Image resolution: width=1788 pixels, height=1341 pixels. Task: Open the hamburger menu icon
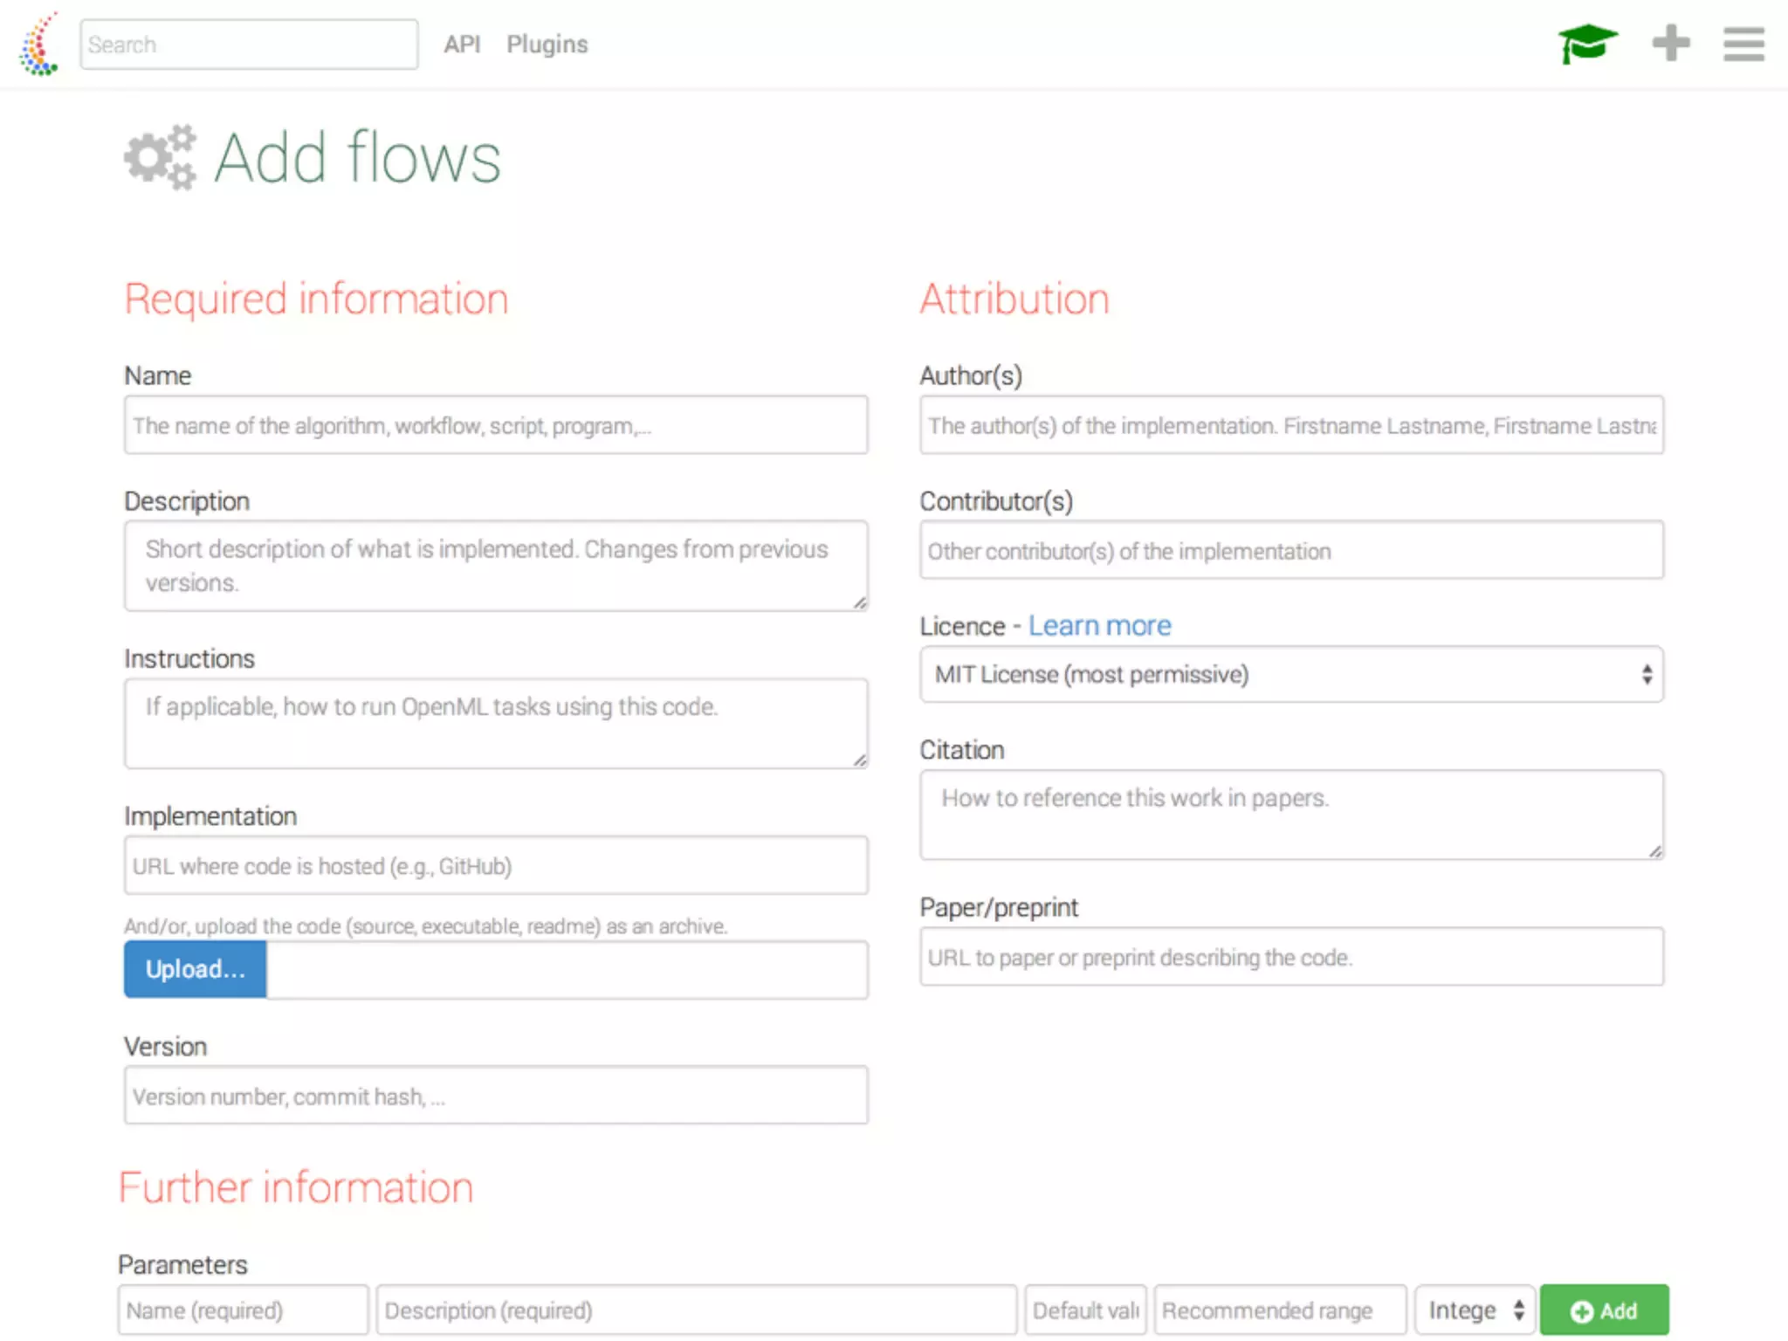click(1743, 44)
